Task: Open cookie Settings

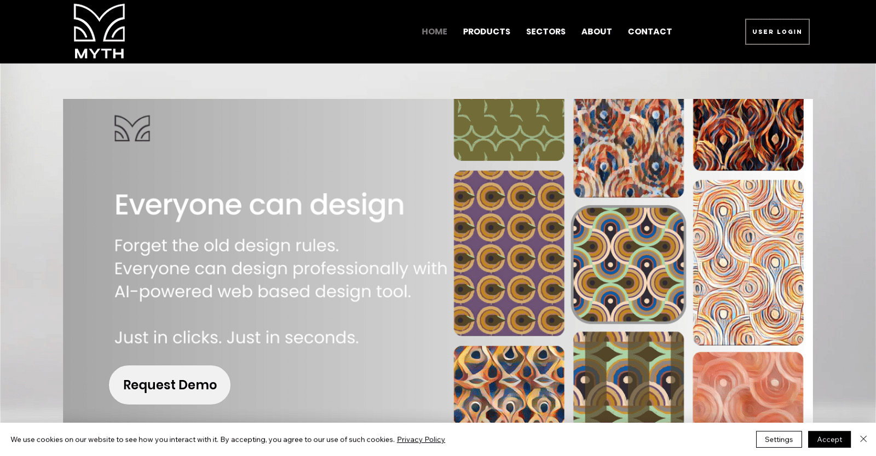Action: [x=779, y=440]
